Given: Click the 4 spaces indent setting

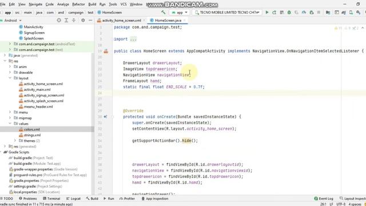Looking at the screenshot, I should 355,204.
